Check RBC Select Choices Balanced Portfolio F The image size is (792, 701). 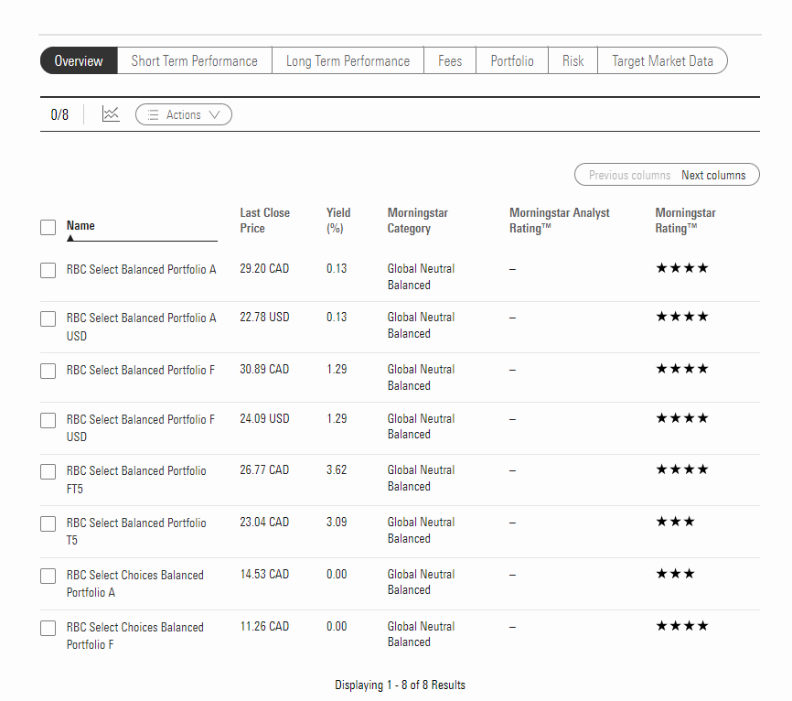point(48,628)
